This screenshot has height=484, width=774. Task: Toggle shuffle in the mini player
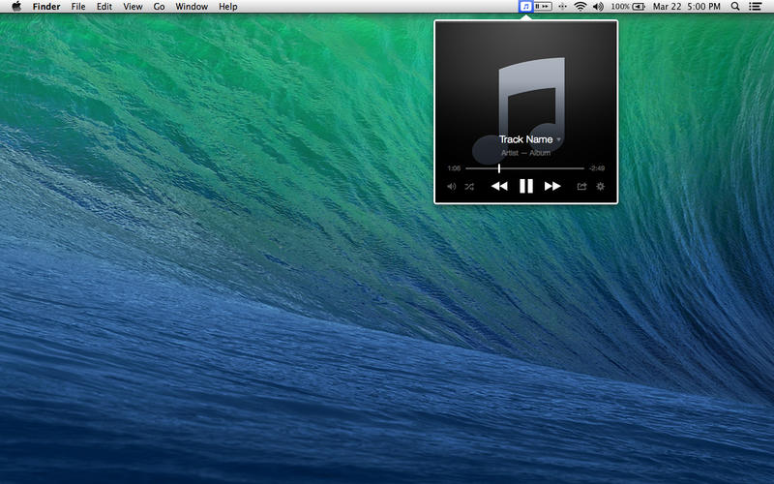(x=469, y=186)
